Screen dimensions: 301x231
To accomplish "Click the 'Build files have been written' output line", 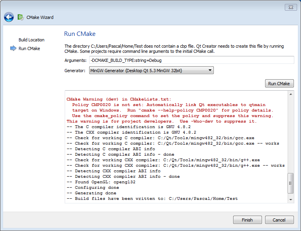I will tap(156, 199).
